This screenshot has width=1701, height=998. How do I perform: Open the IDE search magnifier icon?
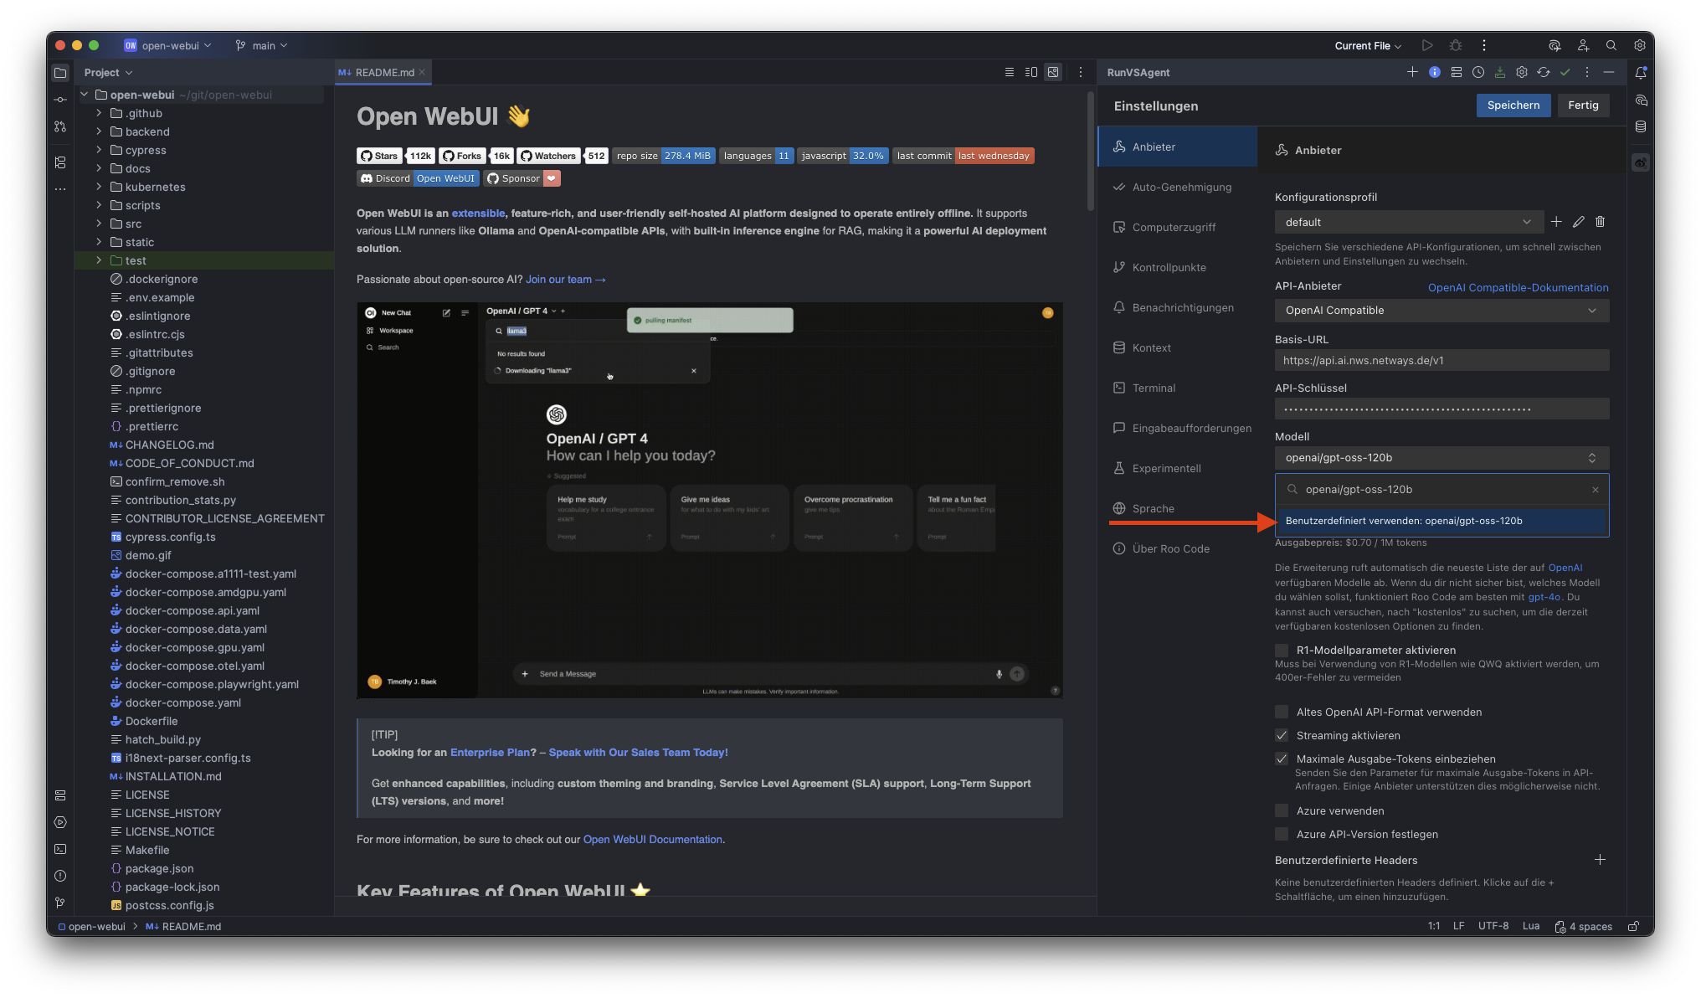[1611, 45]
